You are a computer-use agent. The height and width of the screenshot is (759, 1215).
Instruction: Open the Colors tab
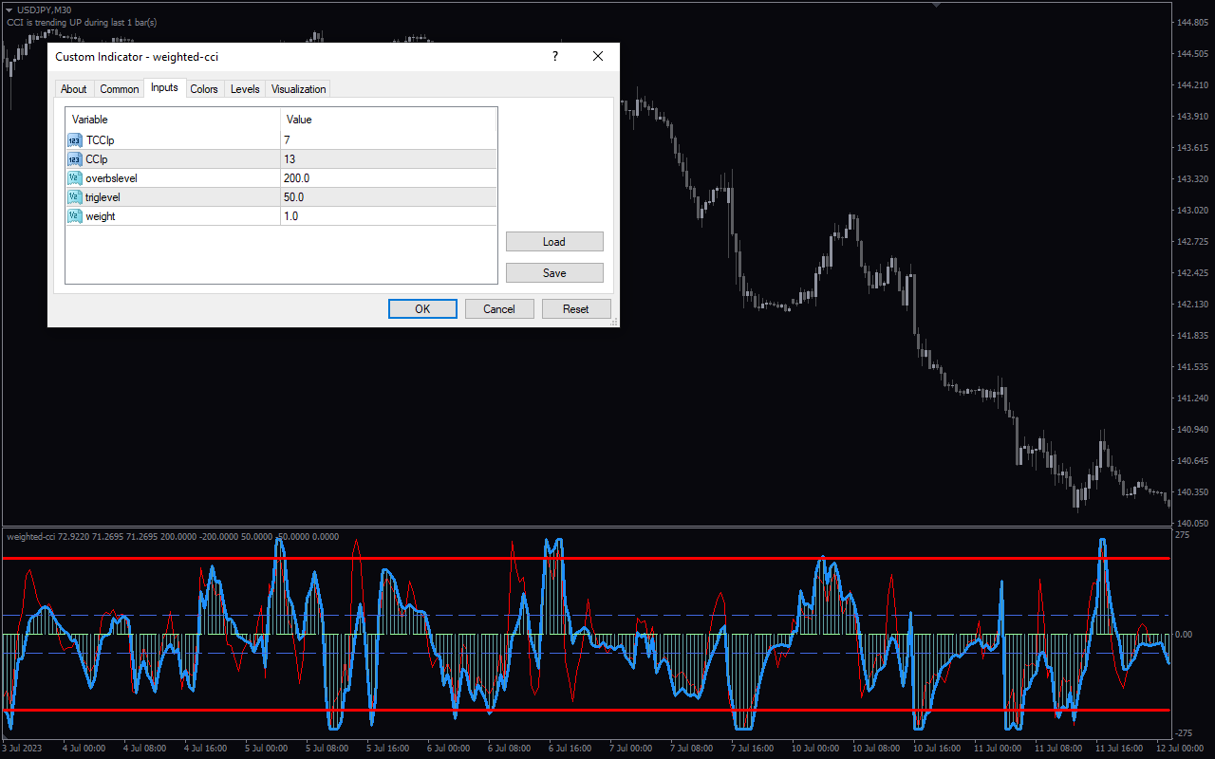click(x=204, y=89)
